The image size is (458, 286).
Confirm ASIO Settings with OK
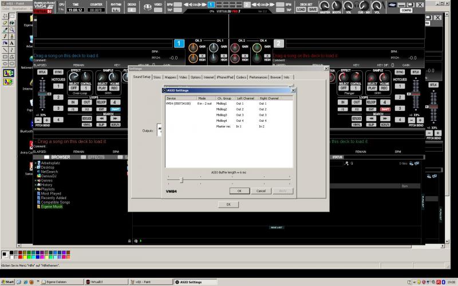[x=239, y=191]
